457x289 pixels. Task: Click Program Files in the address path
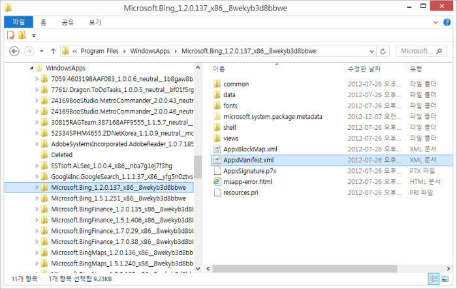click(x=99, y=51)
